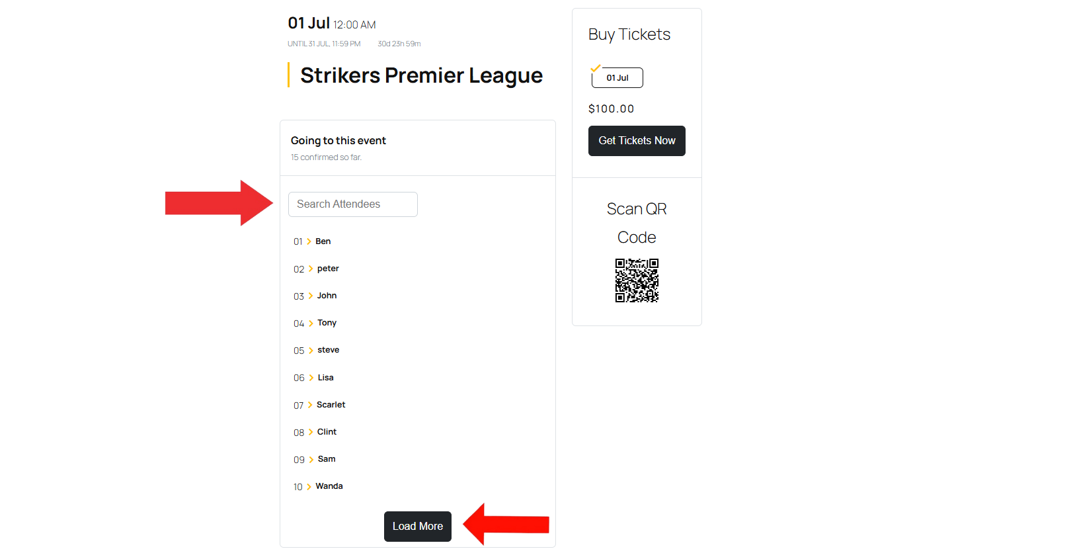
Task: Select the 01 Jul ticket date option
Action: [617, 77]
